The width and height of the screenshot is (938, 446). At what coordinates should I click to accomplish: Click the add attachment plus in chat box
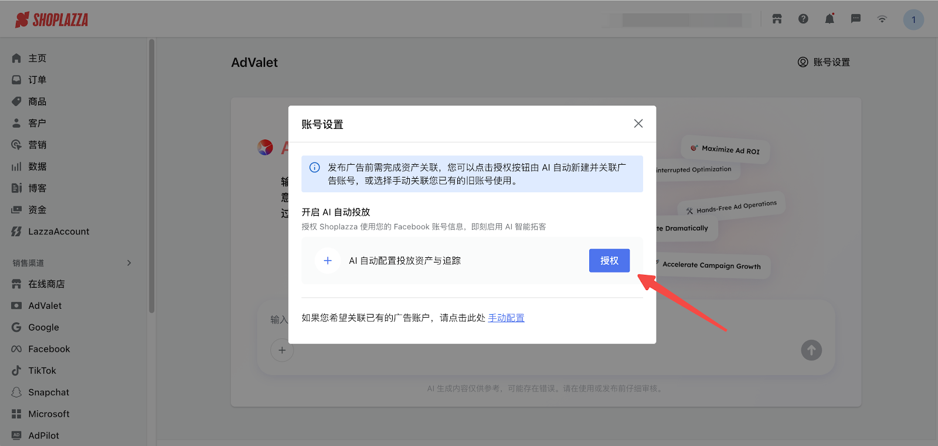pyautogui.click(x=282, y=350)
